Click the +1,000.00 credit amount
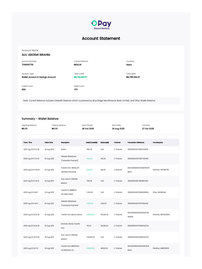Viewport: 202px width, 269px height. 89,204
